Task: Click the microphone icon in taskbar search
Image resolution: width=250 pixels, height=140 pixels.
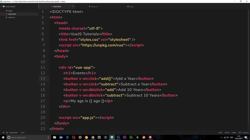Action: (48, 137)
